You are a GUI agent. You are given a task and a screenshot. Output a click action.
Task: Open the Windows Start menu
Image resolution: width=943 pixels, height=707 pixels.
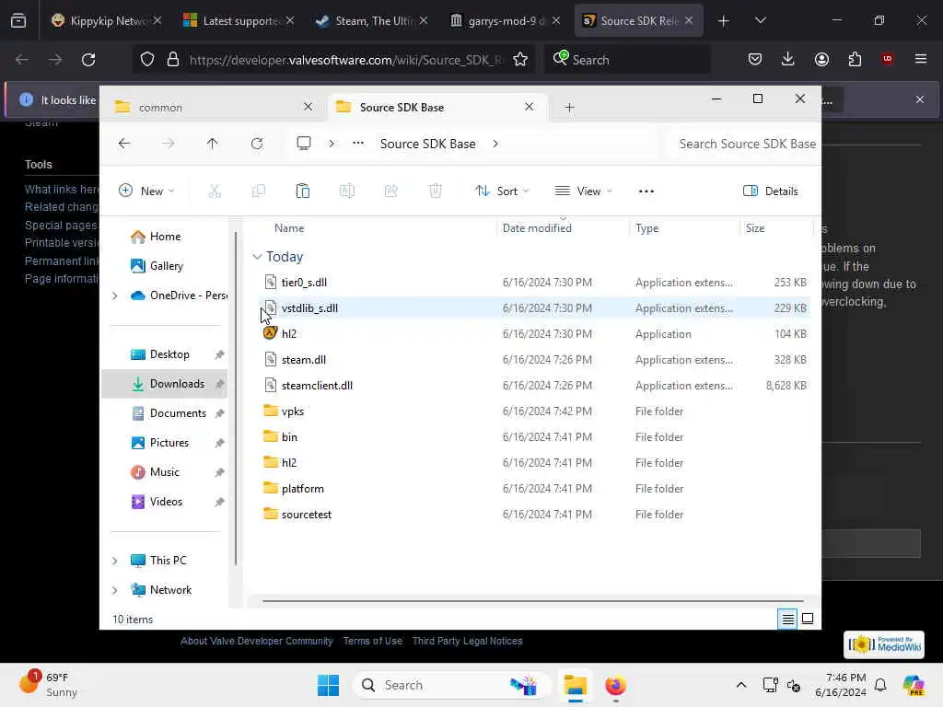click(x=329, y=685)
